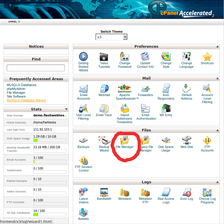224x224 pixels.
Task: Open the Switch Theme x3 dropdown
Action: 112,37
